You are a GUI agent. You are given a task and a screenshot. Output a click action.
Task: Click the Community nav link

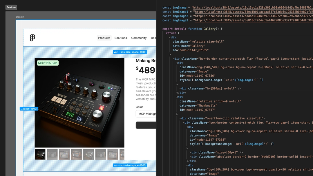click(x=139, y=38)
